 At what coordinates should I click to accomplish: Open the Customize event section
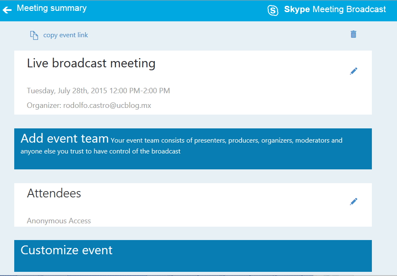[x=67, y=250]
